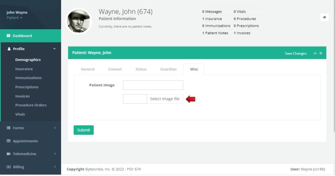Click Select image file button

(165, 99)
